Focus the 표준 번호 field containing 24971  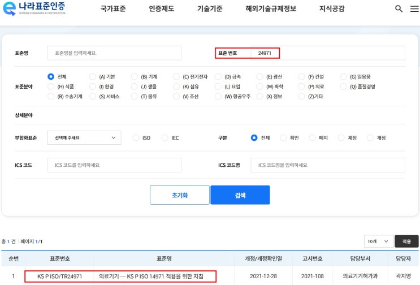click(x=328, y=53)
